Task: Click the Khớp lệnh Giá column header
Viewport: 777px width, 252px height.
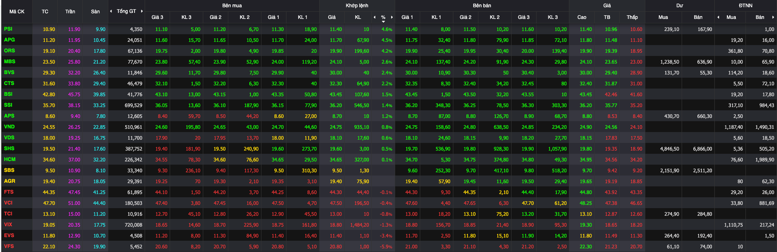Action: click(332, 17)
